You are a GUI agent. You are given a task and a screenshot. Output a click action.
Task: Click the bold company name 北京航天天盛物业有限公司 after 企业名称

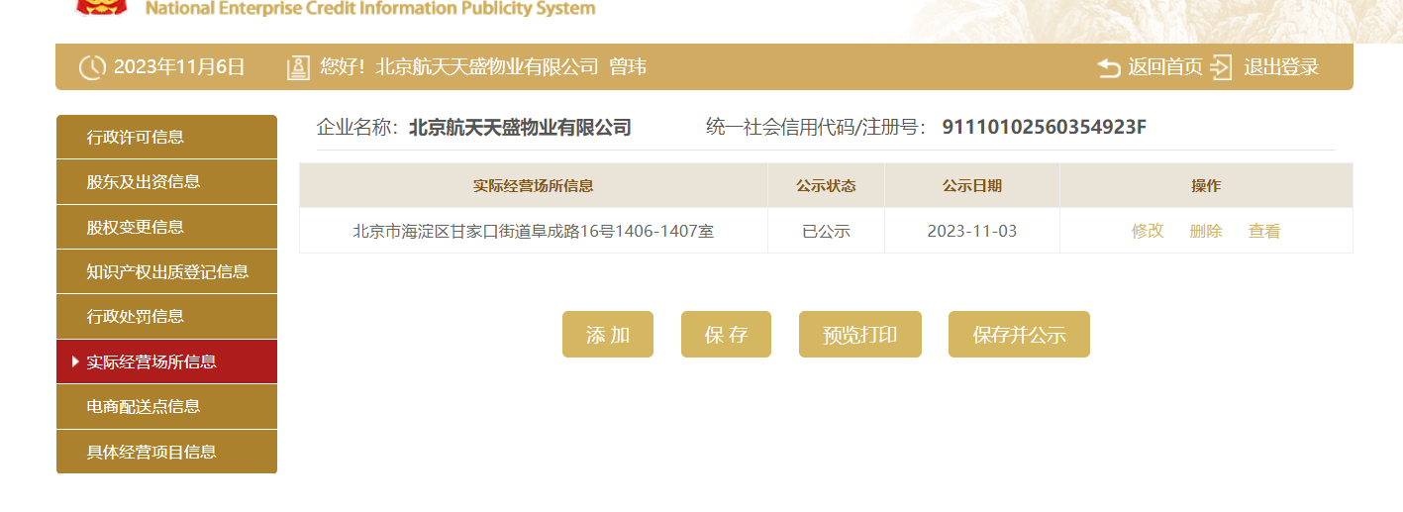(520, 127)
